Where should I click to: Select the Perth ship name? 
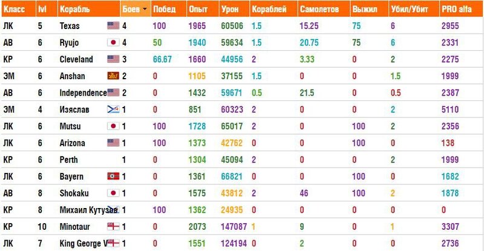[x=68, y=159]
